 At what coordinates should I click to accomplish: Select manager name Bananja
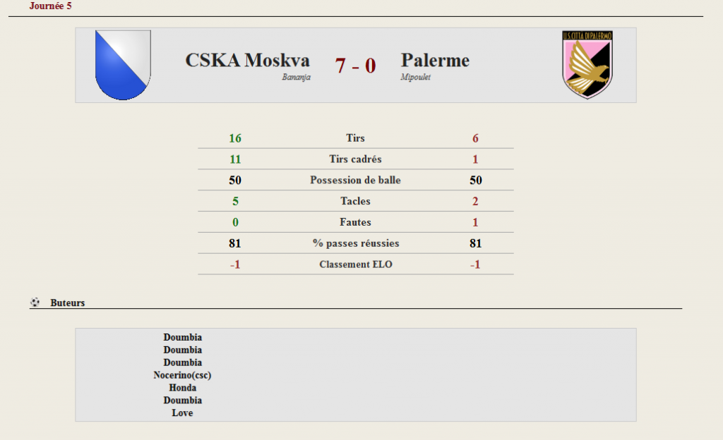[x=296, y=78]
